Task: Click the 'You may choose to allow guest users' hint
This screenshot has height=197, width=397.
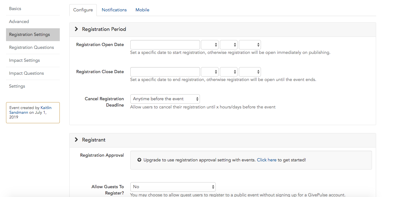Action: tap(238, 195)
